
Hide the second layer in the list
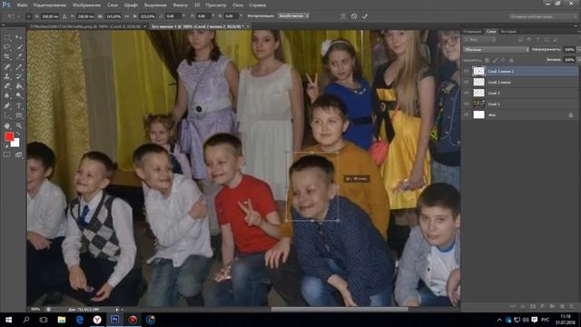[x=466, y=82]
